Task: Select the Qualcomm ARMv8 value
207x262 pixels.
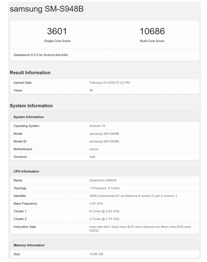Action: coord(103,180)
